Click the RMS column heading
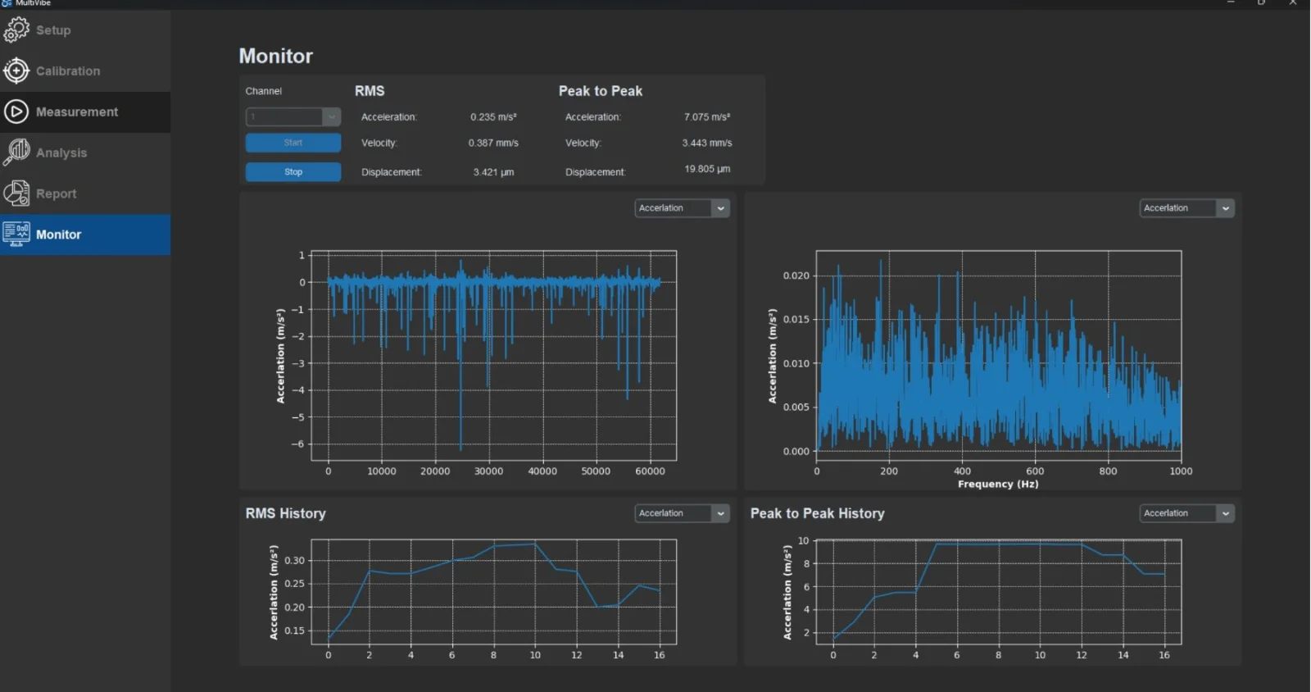 tap(370, 91)
